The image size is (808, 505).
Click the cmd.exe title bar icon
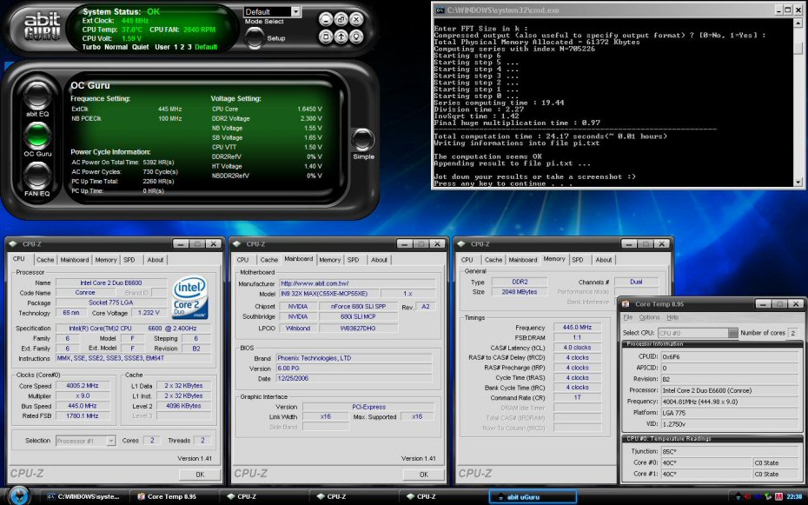pos(440,10)
